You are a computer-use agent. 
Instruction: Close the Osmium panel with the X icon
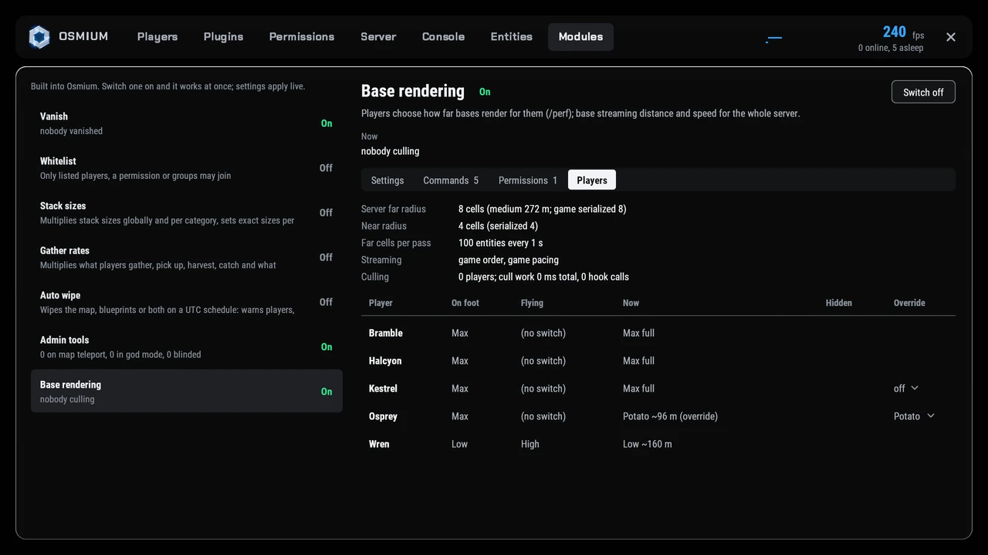tap(951, 37)
